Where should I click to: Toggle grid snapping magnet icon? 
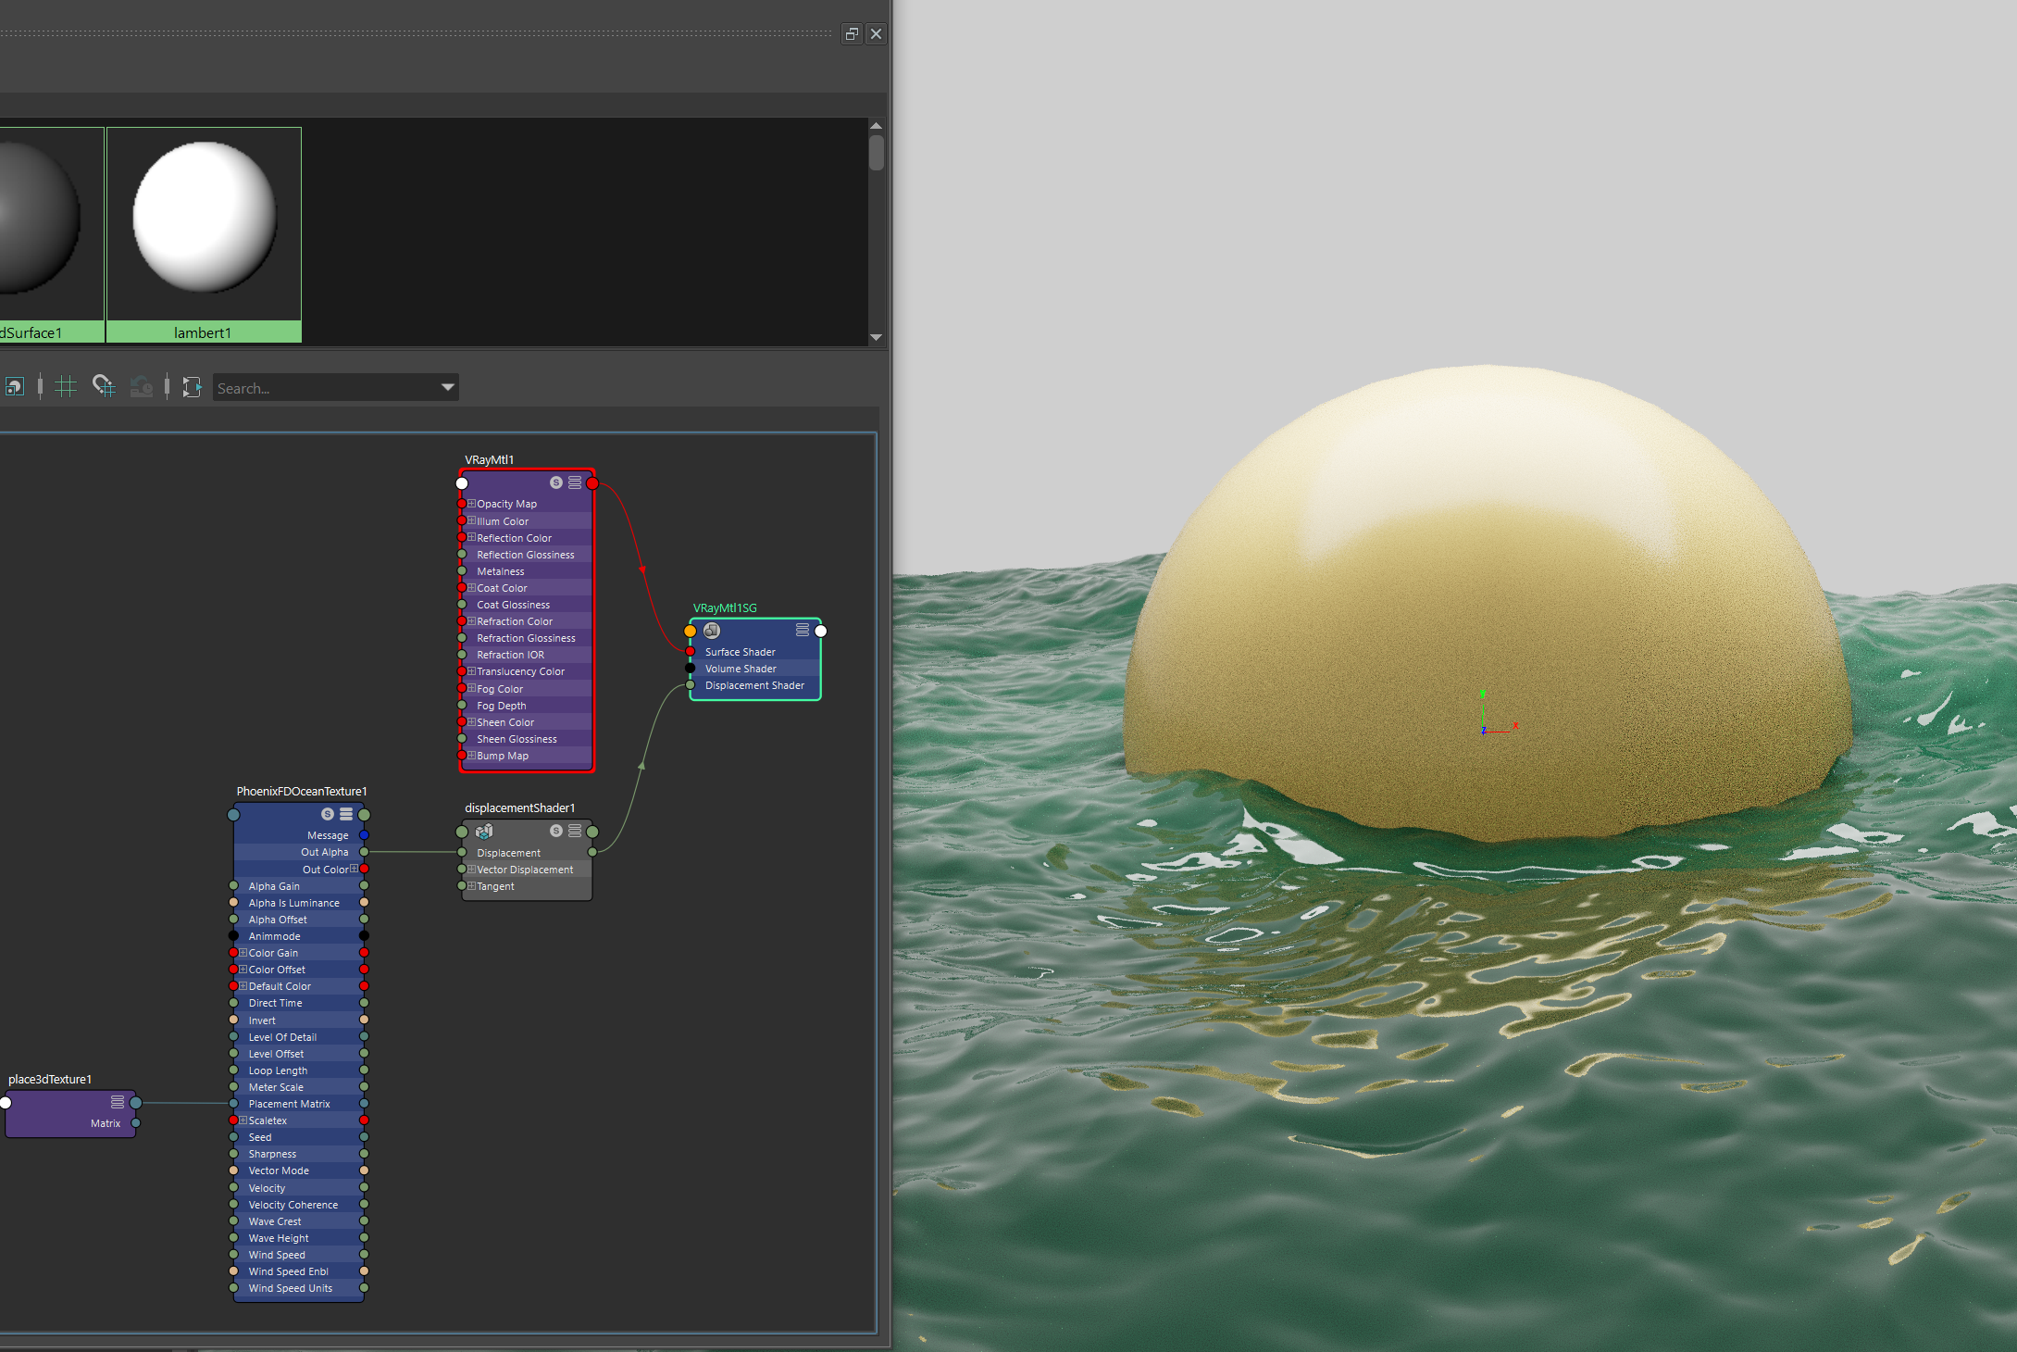point(104,386)
